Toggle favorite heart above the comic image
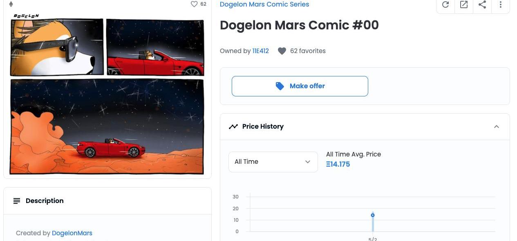The height and width of the screenshot is (241, 517). (x=194, y=4)
